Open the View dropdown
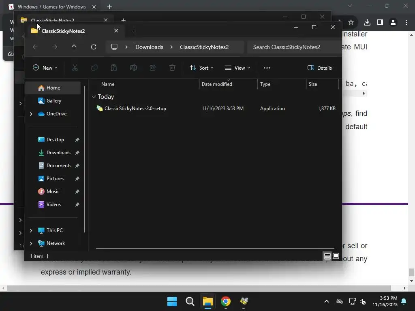 coord(237,68)
